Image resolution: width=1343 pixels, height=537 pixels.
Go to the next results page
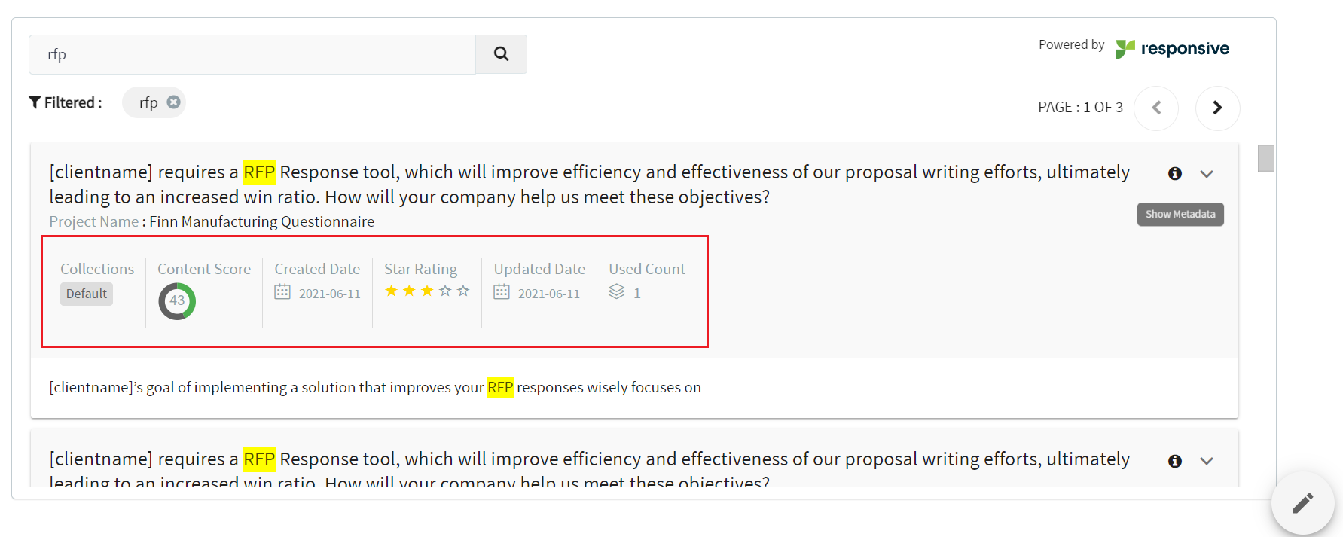click(x=1217, y=108)
